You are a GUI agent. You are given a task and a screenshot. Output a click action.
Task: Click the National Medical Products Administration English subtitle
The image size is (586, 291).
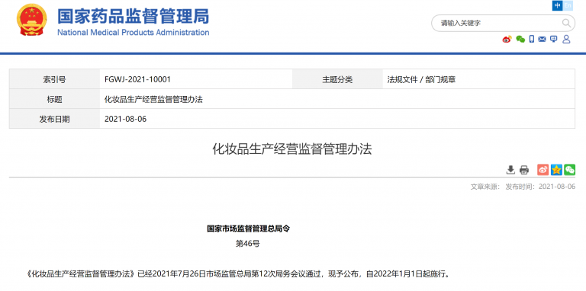(133, 32)
